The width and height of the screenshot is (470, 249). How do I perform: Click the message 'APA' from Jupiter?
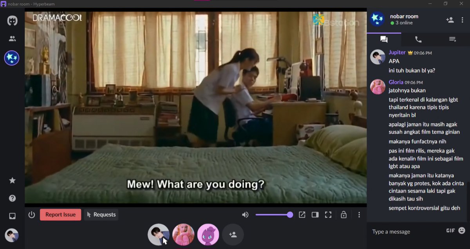point(394,61)
